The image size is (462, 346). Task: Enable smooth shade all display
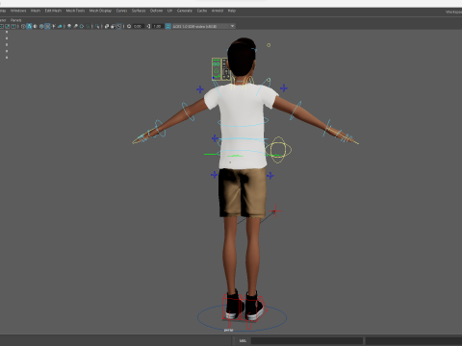[29, 26]
